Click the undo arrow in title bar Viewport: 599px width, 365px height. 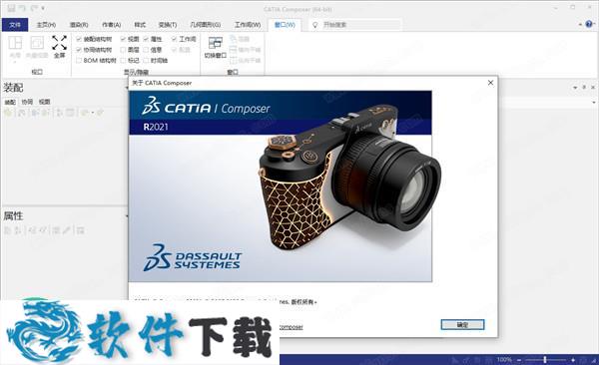(x=23, y=8)
